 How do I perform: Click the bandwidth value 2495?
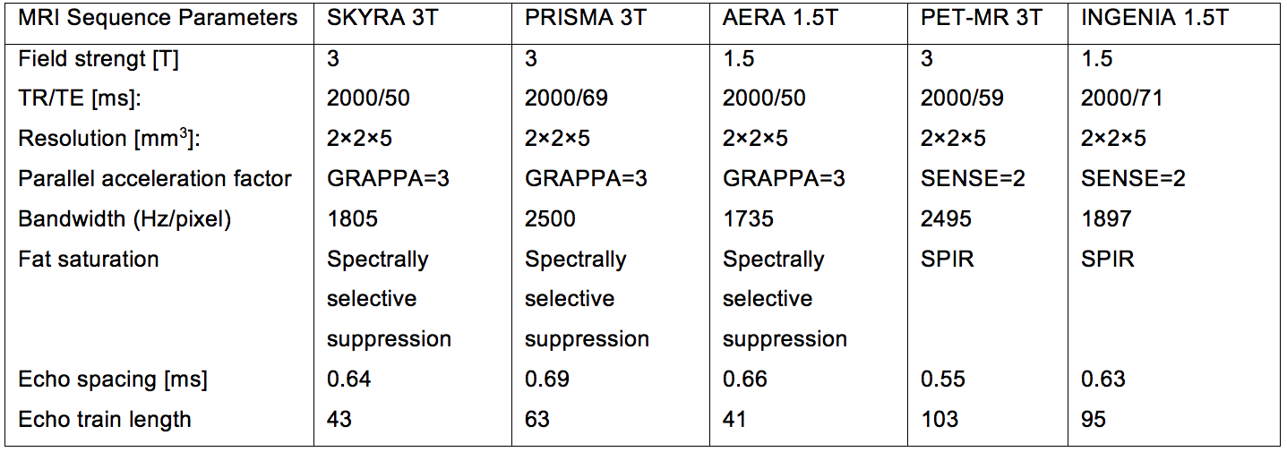click(x=946, y=219)
